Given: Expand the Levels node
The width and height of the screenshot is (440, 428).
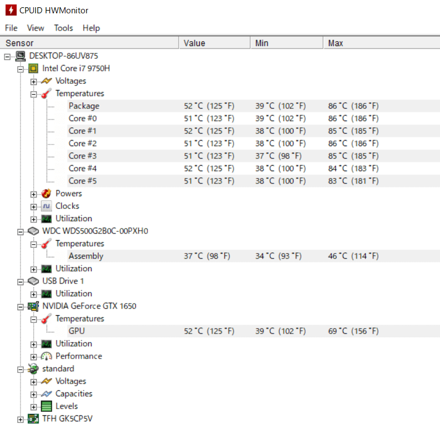Looking at the screenshot, I should (33, 407).
